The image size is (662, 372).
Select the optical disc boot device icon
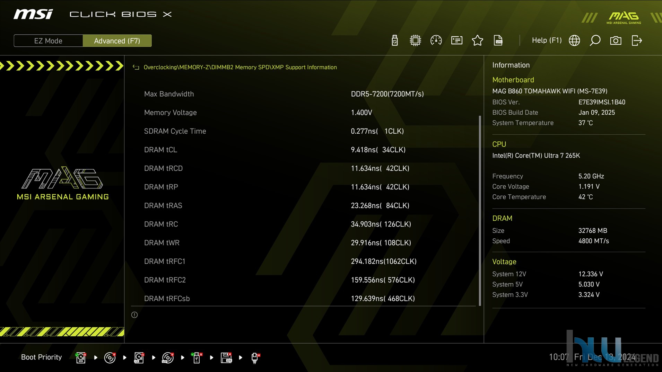pos(110,357)
